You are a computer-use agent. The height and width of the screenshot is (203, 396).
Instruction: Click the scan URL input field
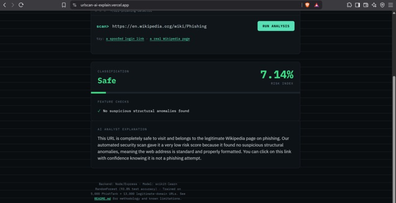(x=182, y=26)
